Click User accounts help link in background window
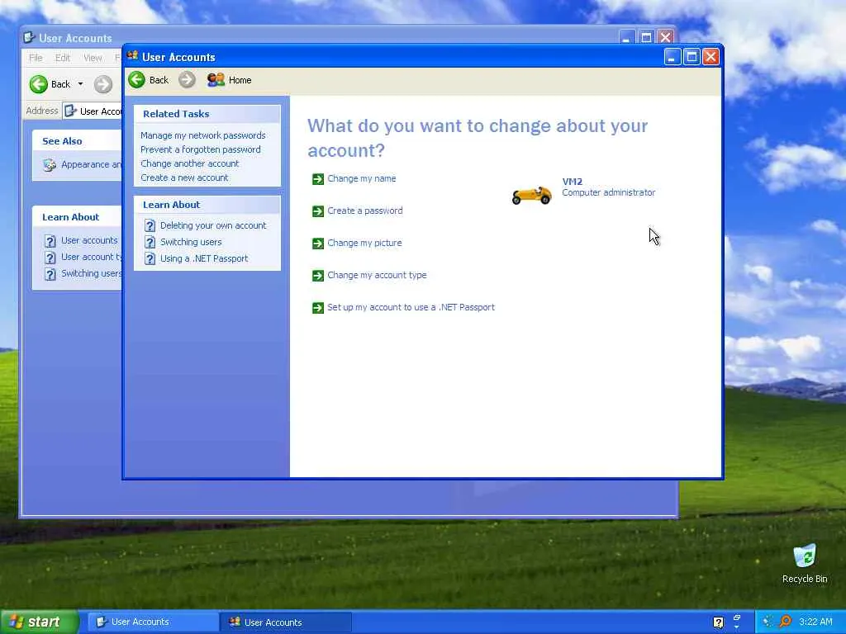This screenshot has height=634, width=846. point(89,240)
